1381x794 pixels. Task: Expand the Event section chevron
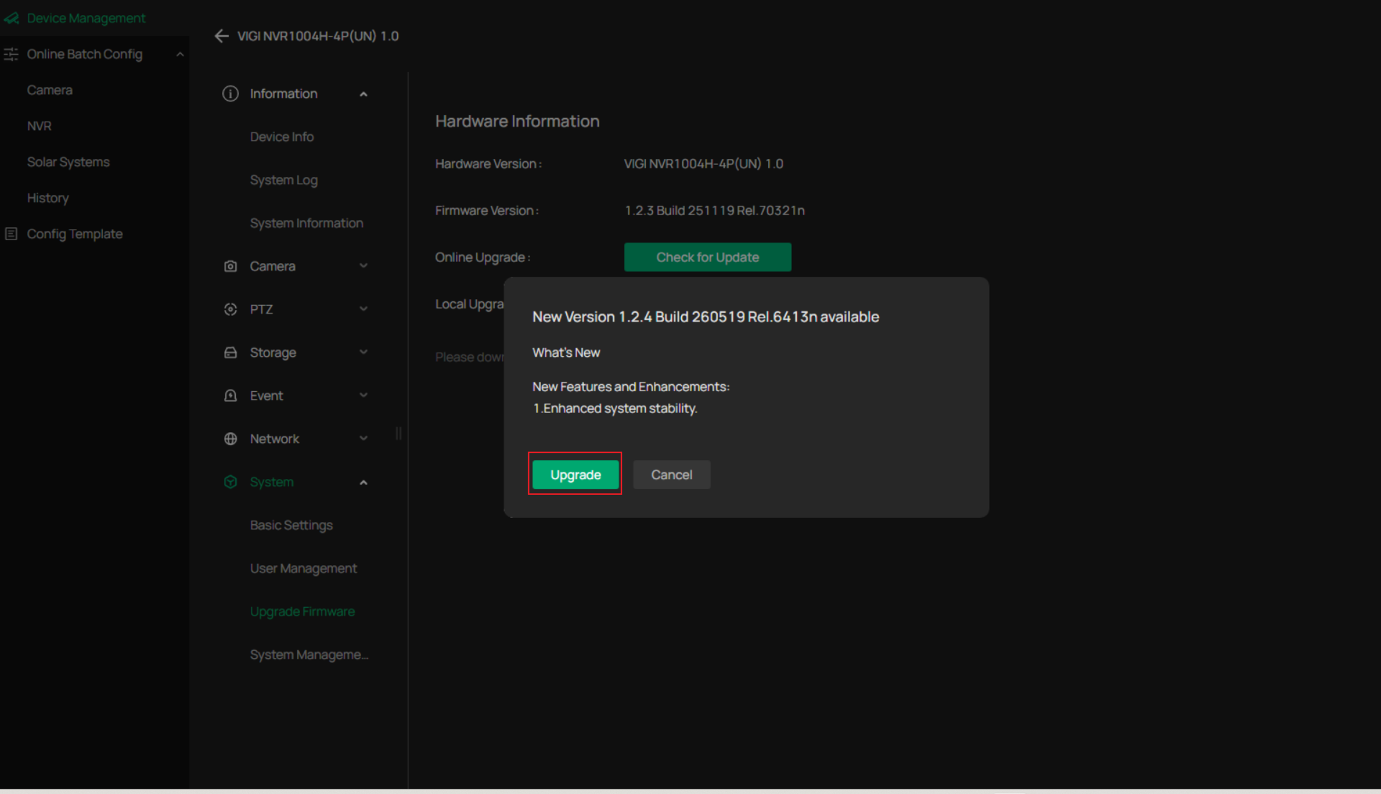[x=364, y=395]
